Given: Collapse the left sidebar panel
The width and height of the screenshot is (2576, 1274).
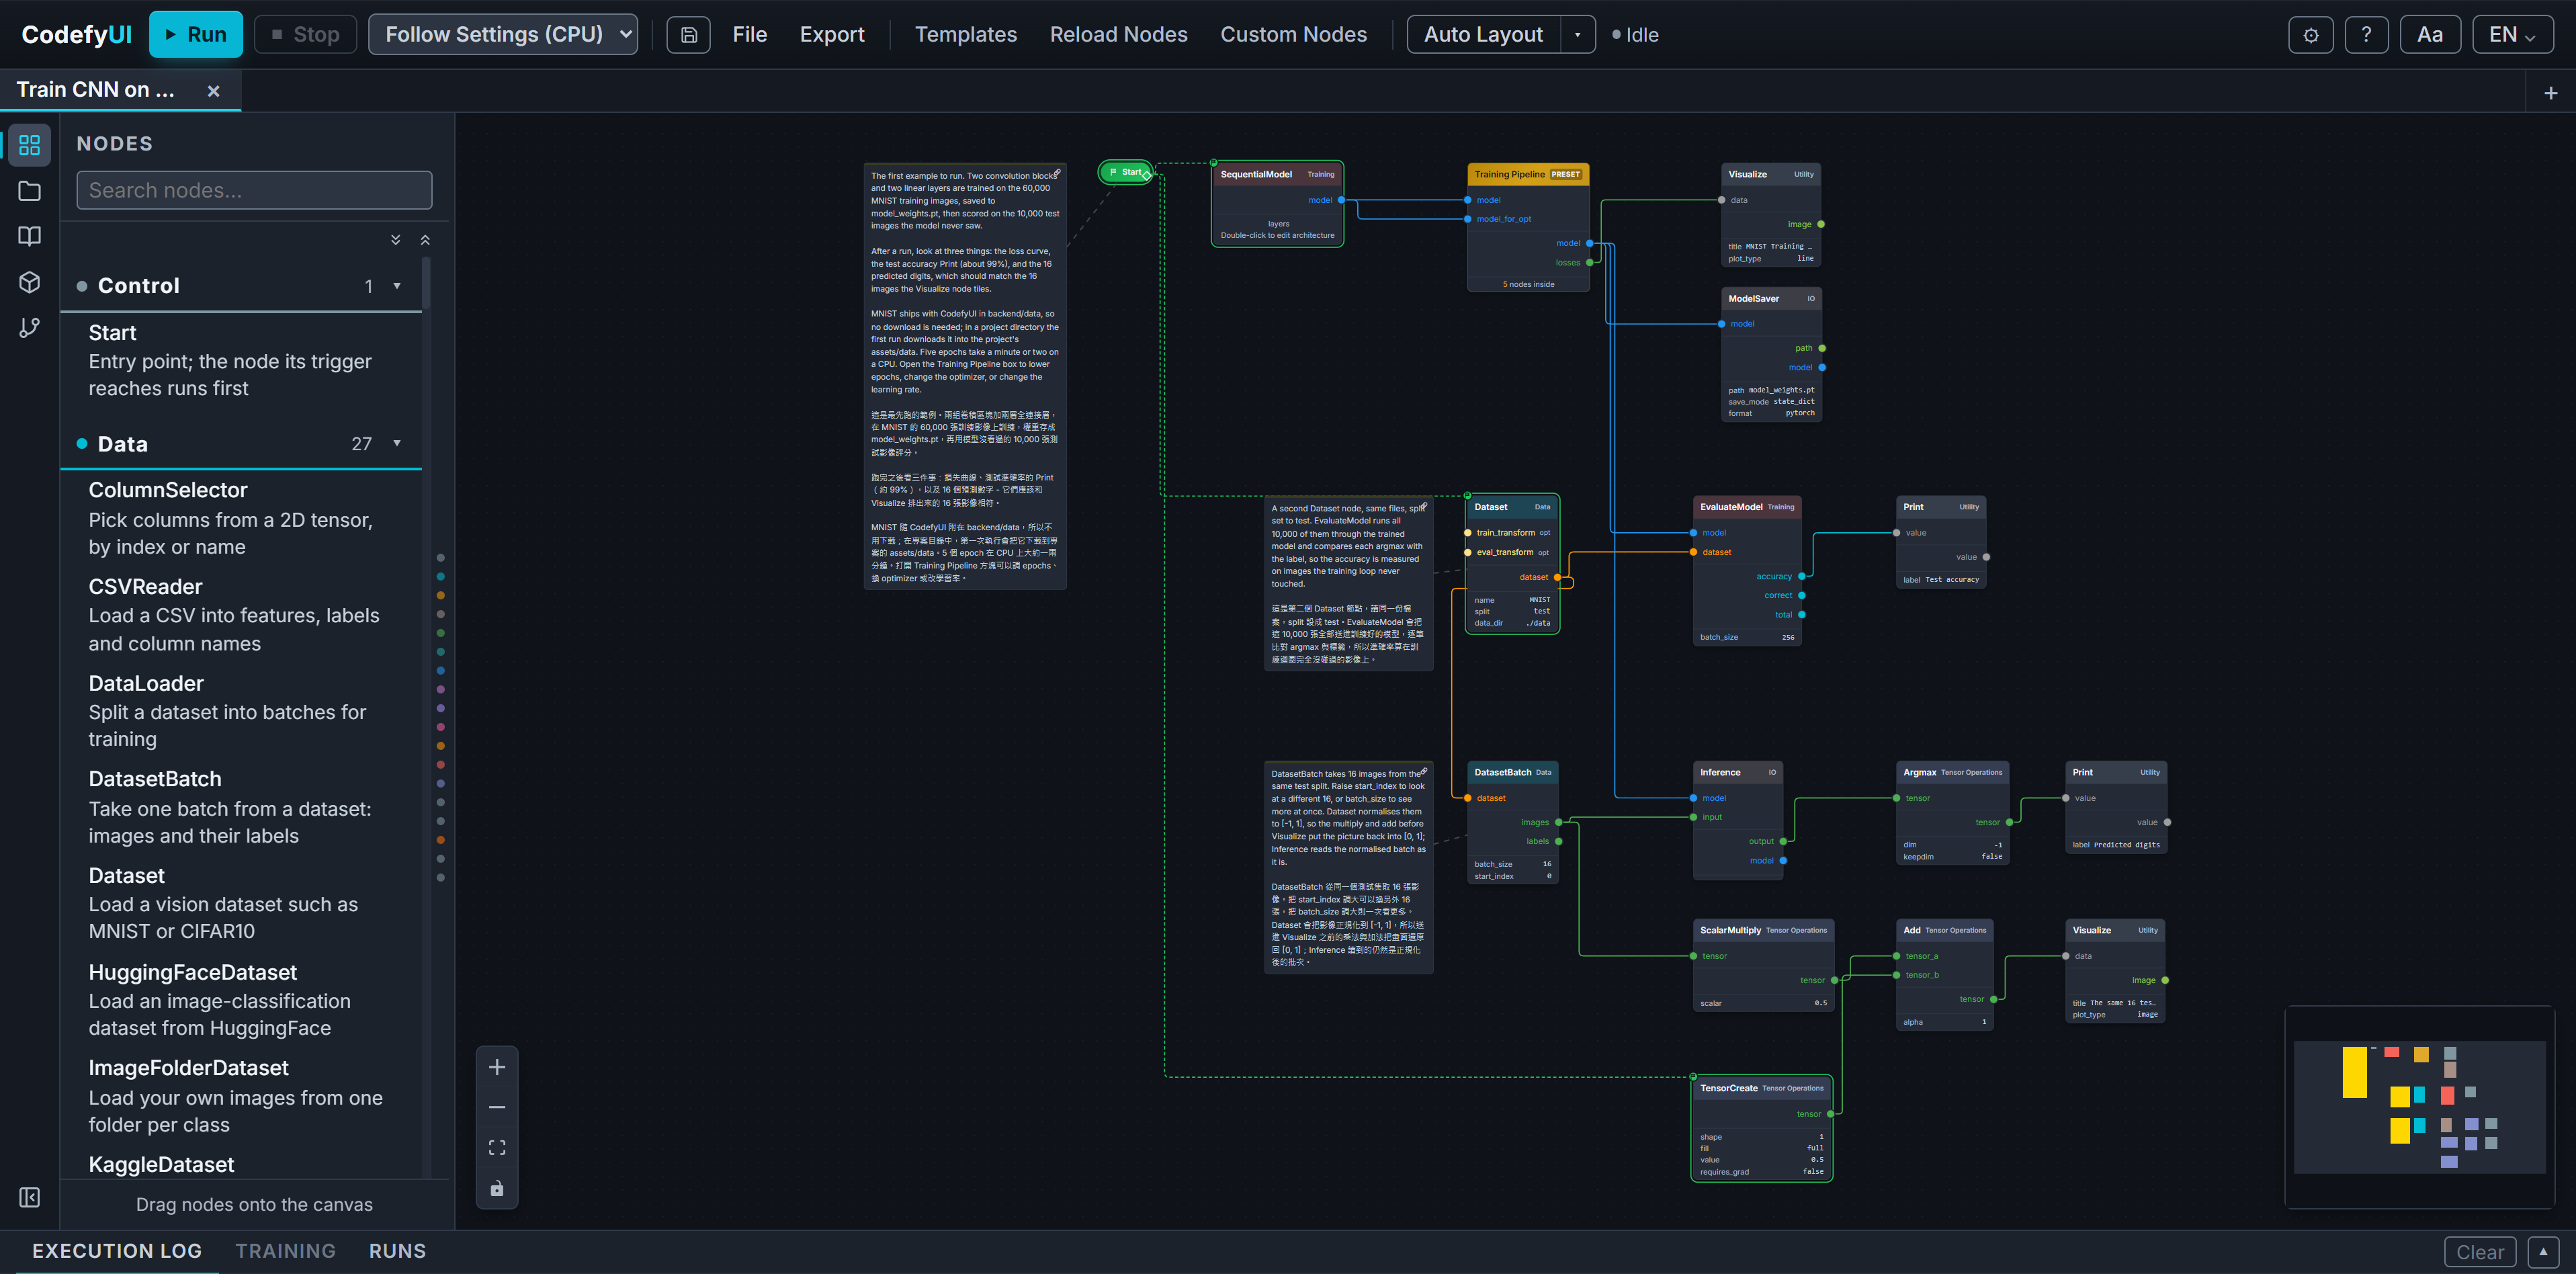Looking at the screenshot, I should coord(30,1197).
